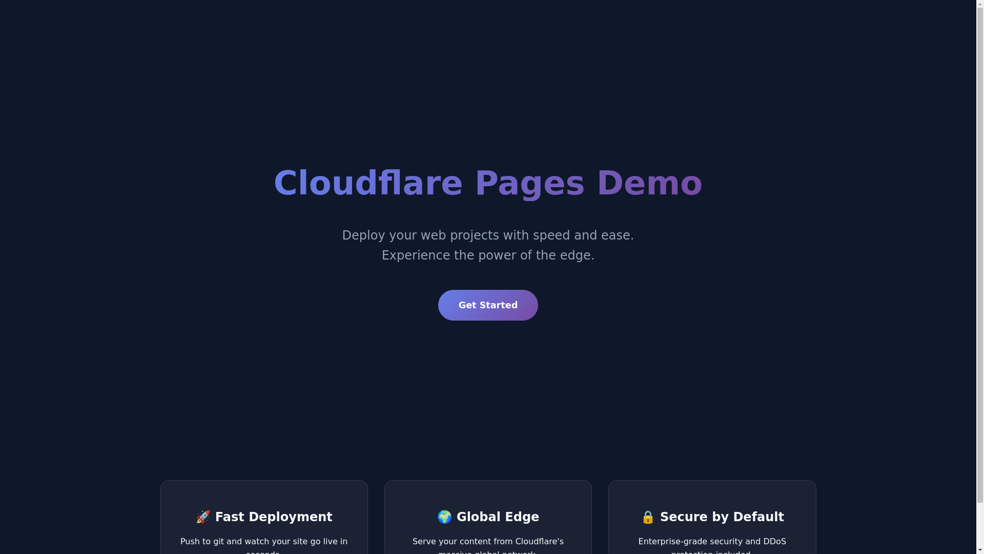Screen dimensions: 984x554
Task: Click the text 'Experience the power of the edge.'
Action: click(488, 255)
